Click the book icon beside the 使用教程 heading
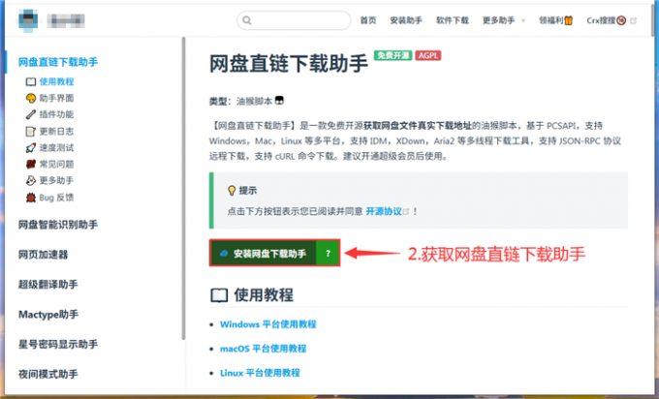The height and width of the screenshot is (399, 659). click(219, 295)
